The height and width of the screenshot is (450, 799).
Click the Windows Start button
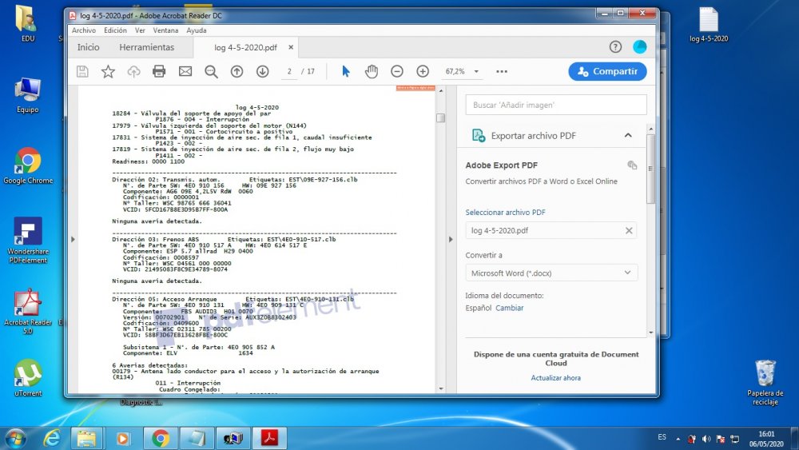coord(15,438)
